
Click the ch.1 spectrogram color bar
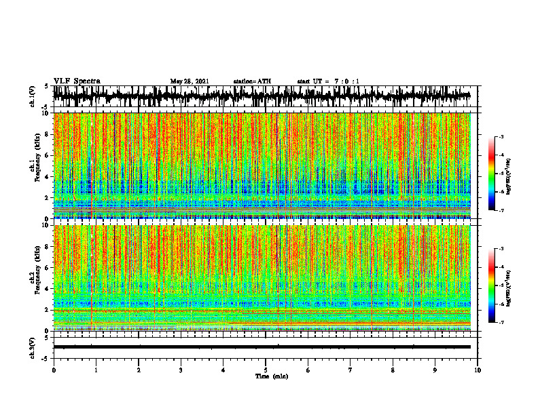tap(491, 174)
